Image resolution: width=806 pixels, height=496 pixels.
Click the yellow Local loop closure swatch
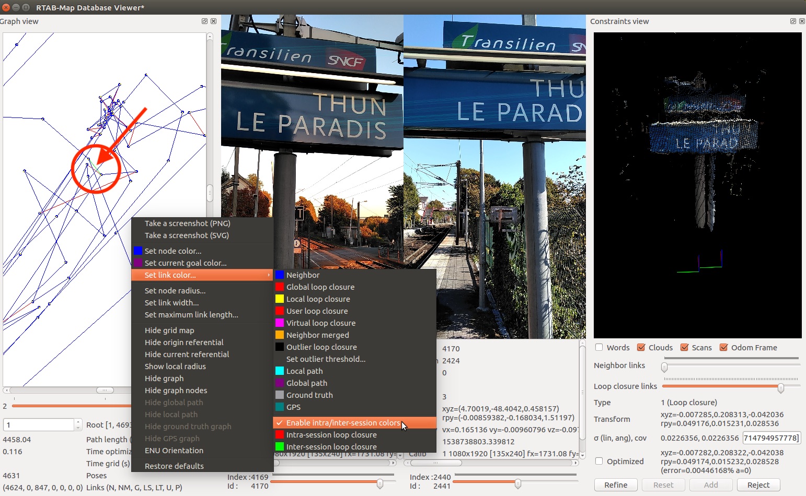coord(280,299)
